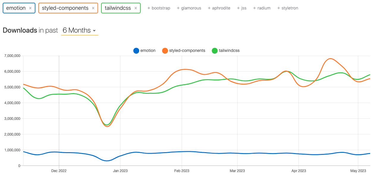Add jss to the comparison
This screenshot has height=178, width=377.
click(x=242, y=8)
